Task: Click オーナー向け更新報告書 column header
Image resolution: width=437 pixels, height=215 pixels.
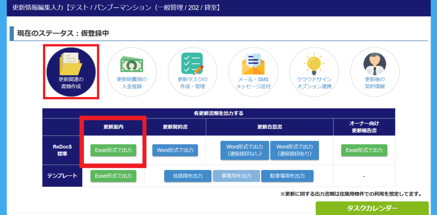Action: 364,127
